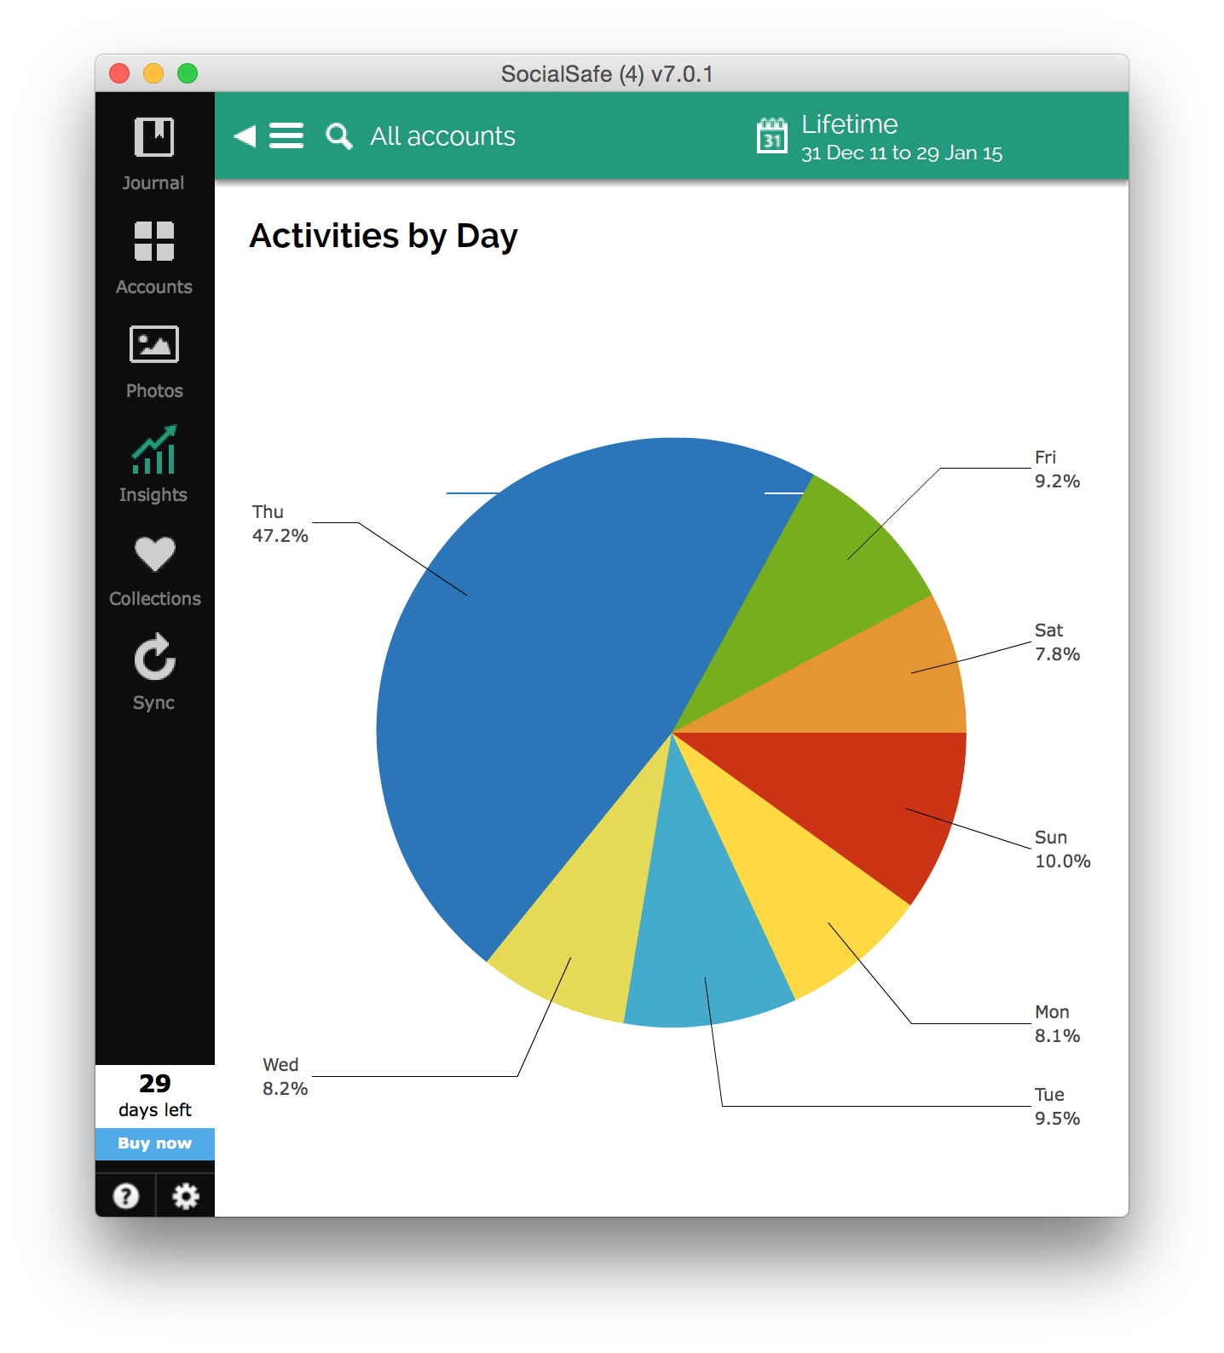
Task: Select the Insights chart icon
Action: coord(154,450)
